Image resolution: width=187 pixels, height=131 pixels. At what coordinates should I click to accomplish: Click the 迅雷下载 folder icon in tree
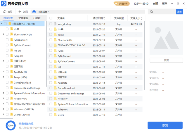point(11,66)
